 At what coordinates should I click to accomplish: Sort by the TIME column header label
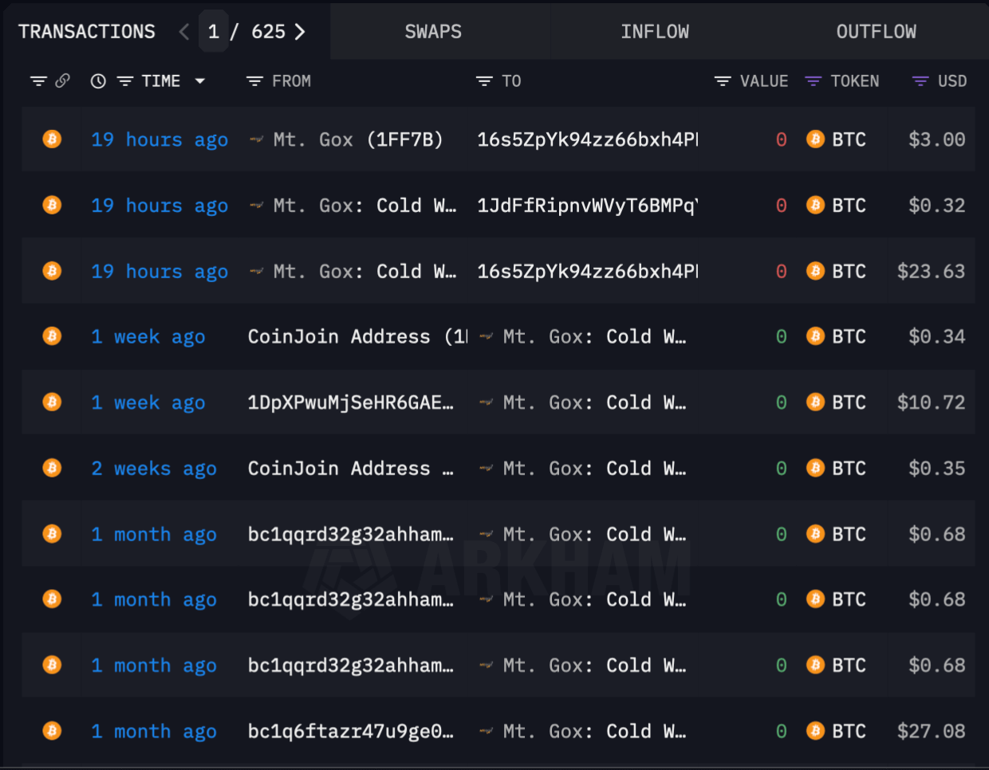click(x=161, y=81)
